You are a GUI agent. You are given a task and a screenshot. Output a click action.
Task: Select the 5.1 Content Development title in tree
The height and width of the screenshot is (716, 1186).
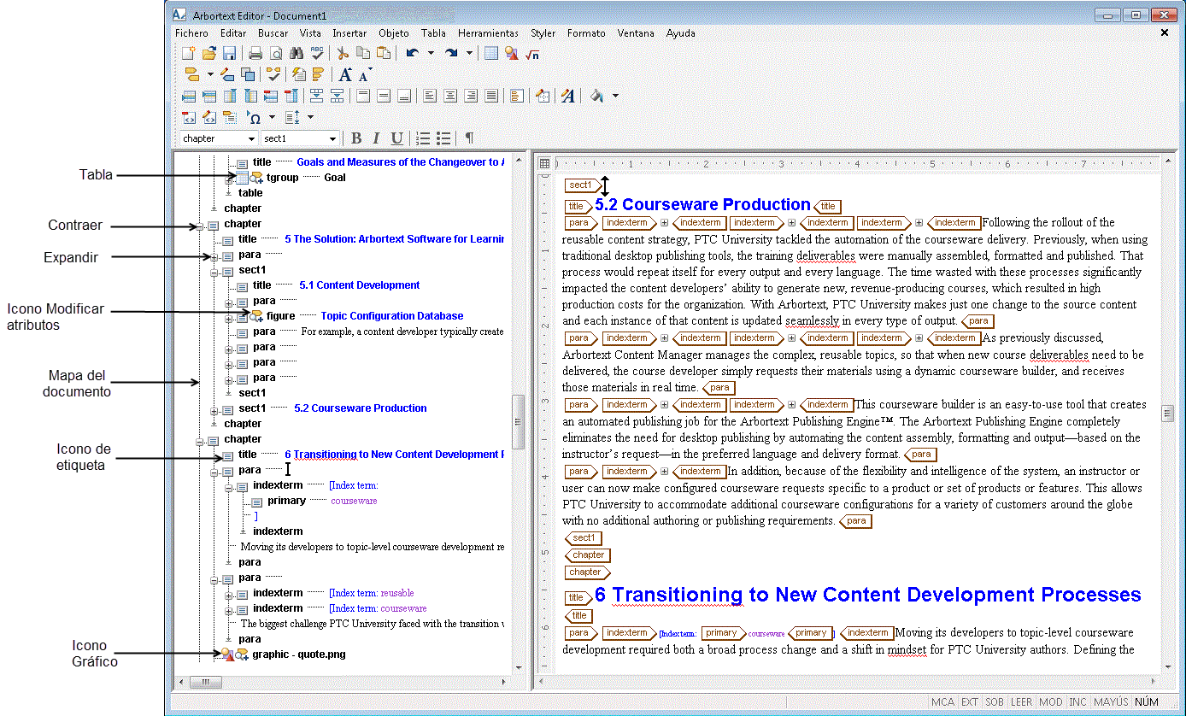359,285
